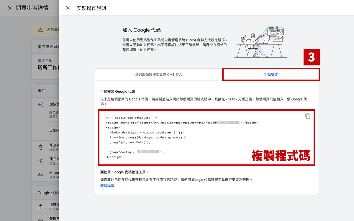This screenshot has height=221, width=354.
Task: Select the 手動安裝 tab
Action: point(271,75)
